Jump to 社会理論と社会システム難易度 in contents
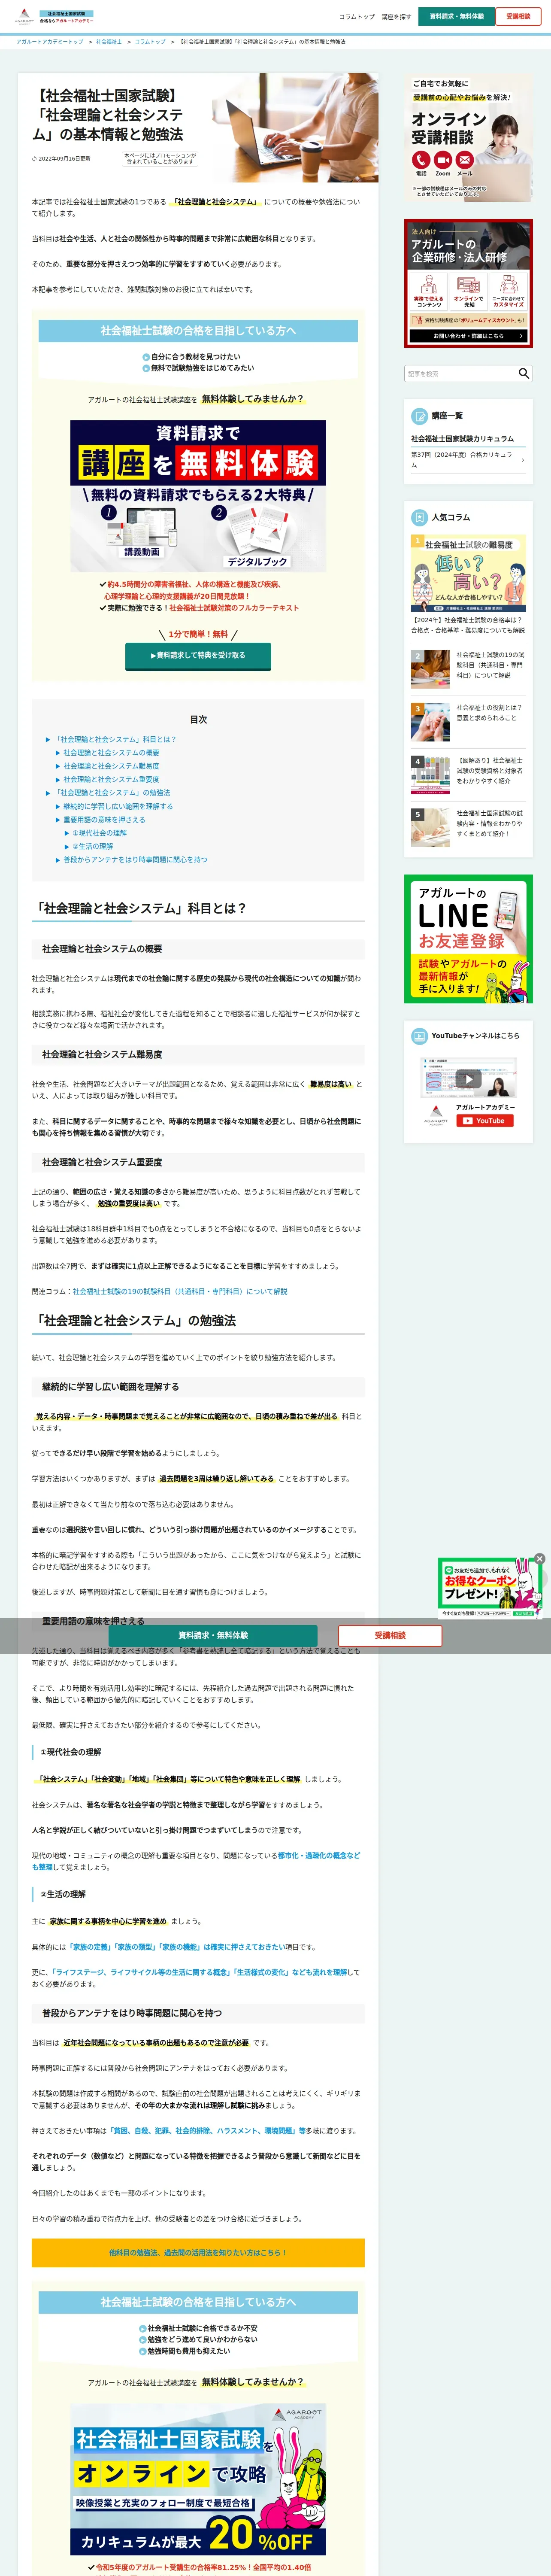This screenshot has height=2576, width=551. tap(111, 766)
